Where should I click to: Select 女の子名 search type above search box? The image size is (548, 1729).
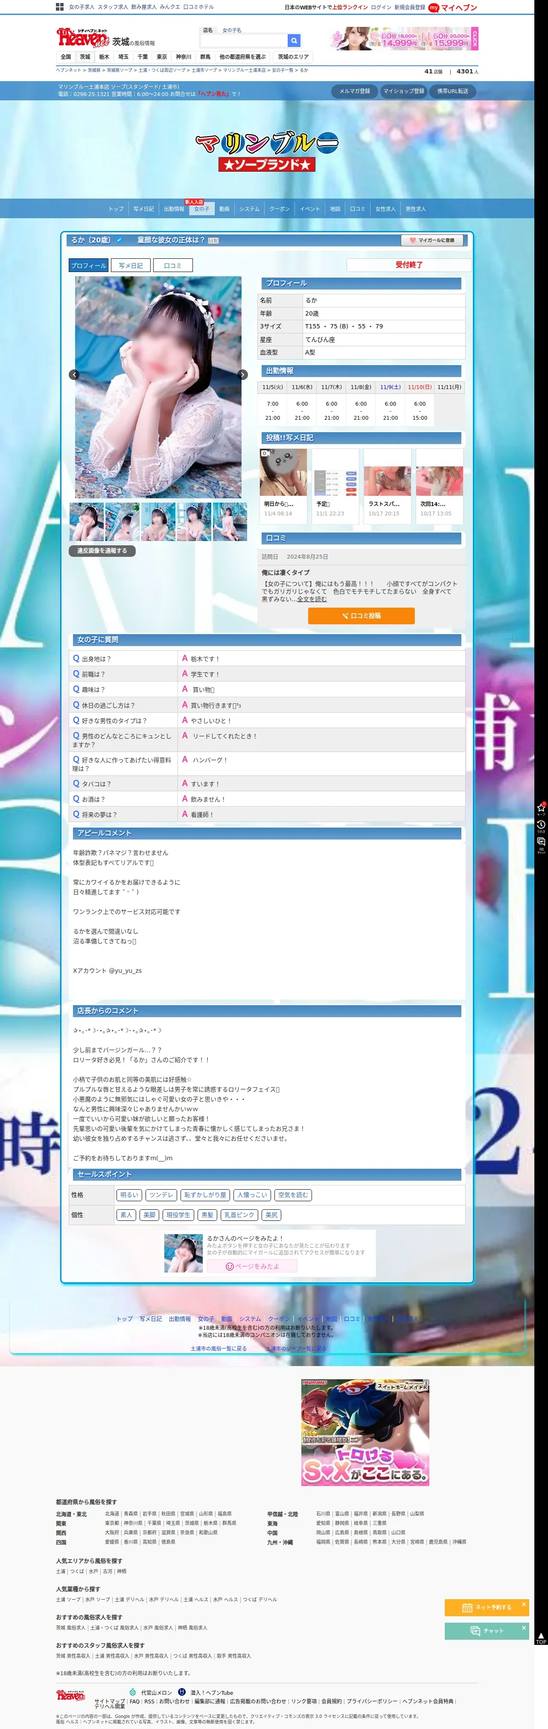[x=232, y=30]
